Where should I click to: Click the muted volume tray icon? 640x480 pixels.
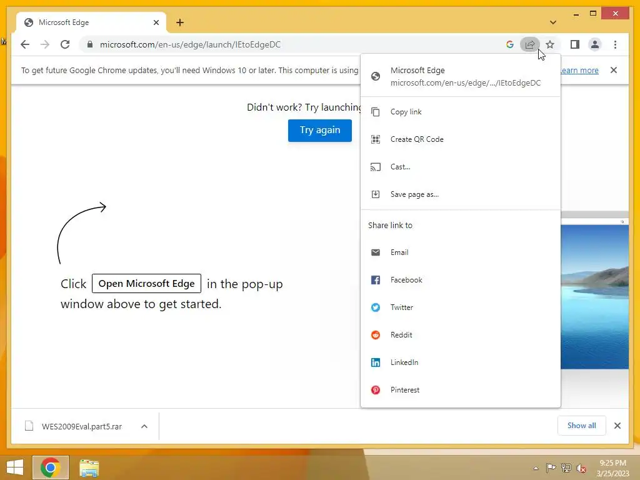[x=581, y=468]
